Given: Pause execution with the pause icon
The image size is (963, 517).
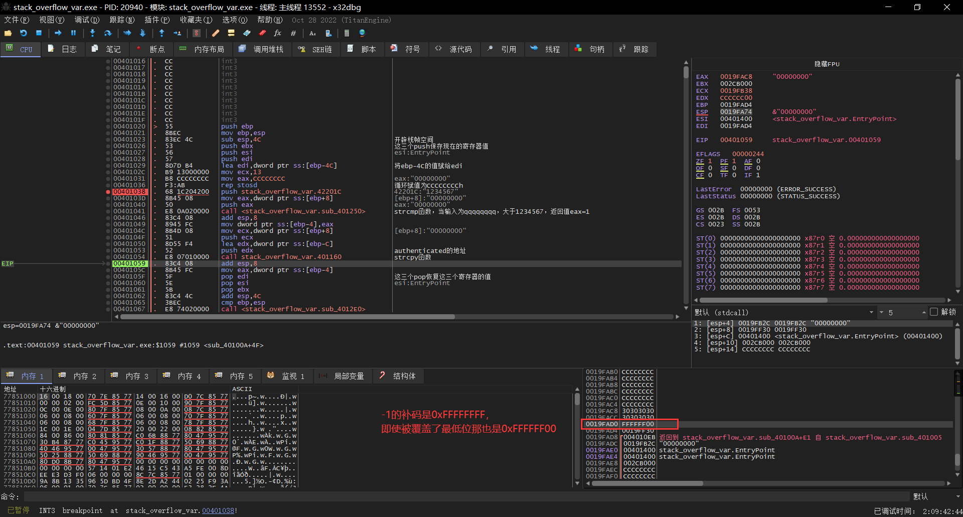Looking at the screenshot, I should tap(73, 33).
